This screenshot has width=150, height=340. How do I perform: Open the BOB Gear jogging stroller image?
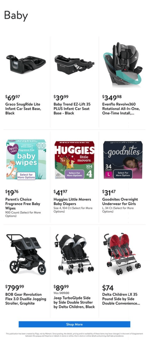26,254
